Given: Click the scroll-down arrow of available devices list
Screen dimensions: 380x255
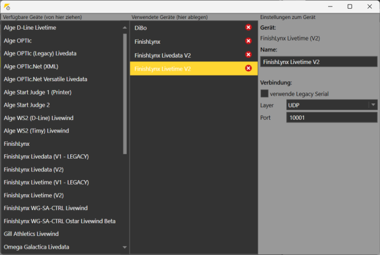Looking at the screenshot, I should pos(125,247).
